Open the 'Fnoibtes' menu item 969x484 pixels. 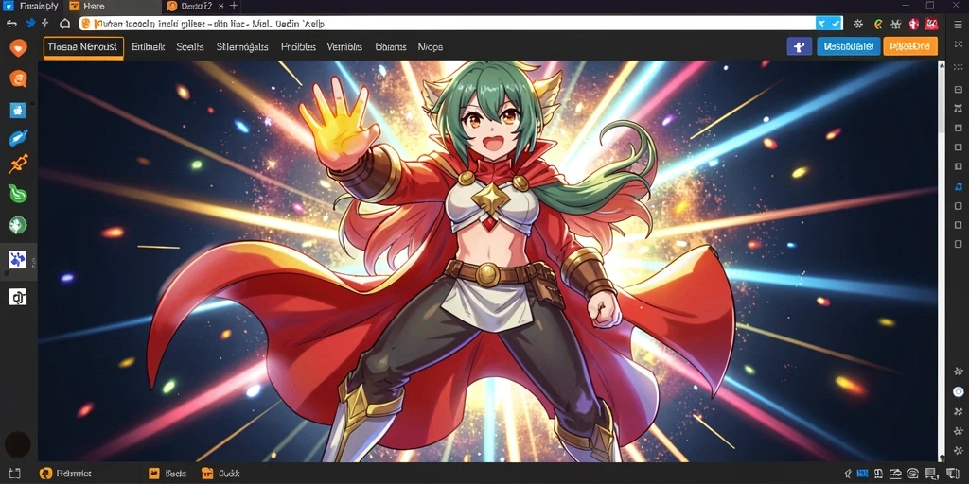tap(298, 47)
